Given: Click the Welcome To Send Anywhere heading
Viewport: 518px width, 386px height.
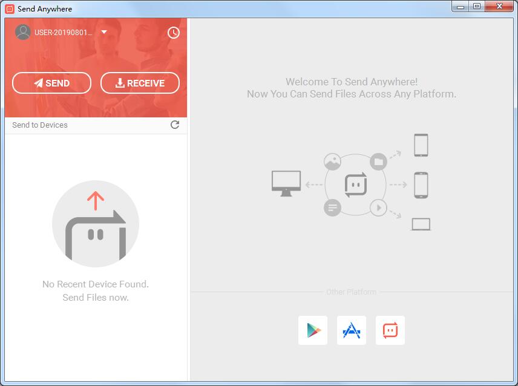Looking at the screenshot, I should 352,82.
